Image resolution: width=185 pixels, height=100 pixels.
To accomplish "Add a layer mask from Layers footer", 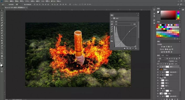I will click(167, 99).
